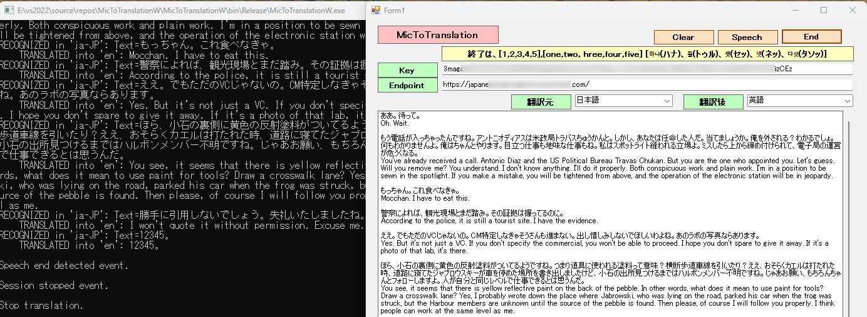Click the green Key button
Image resolution: width=867 pixels, height=317 pixels.
tap(406, 70)
